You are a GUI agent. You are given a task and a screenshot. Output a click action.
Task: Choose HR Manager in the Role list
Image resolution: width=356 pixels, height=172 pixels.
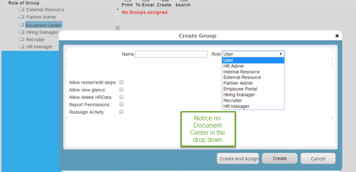(253, 106)
